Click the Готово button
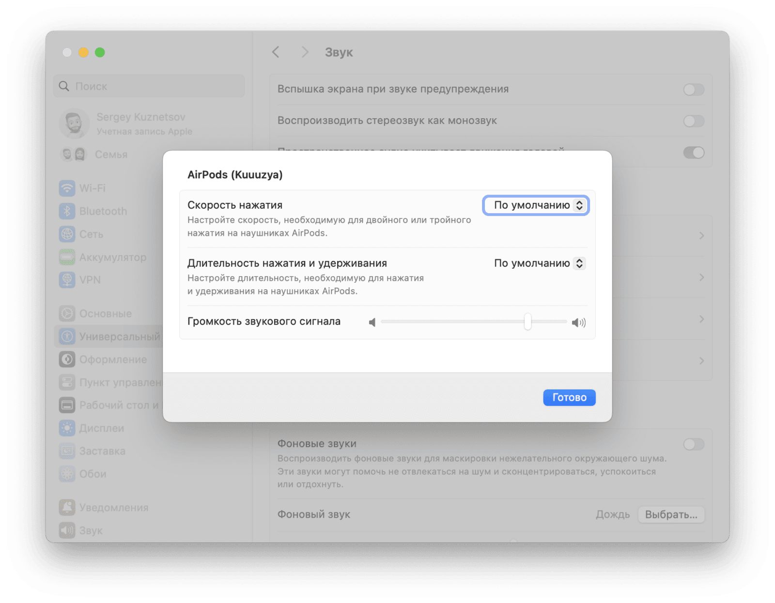775x603 pixels. [x=569, y=398]
